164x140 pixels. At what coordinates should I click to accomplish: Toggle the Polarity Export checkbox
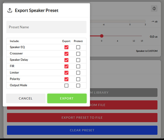click(x=66, y=79)
